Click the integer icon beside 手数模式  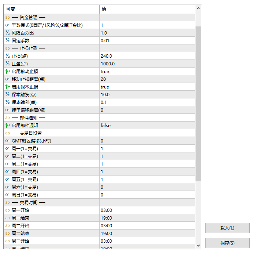tap(7, 25)
